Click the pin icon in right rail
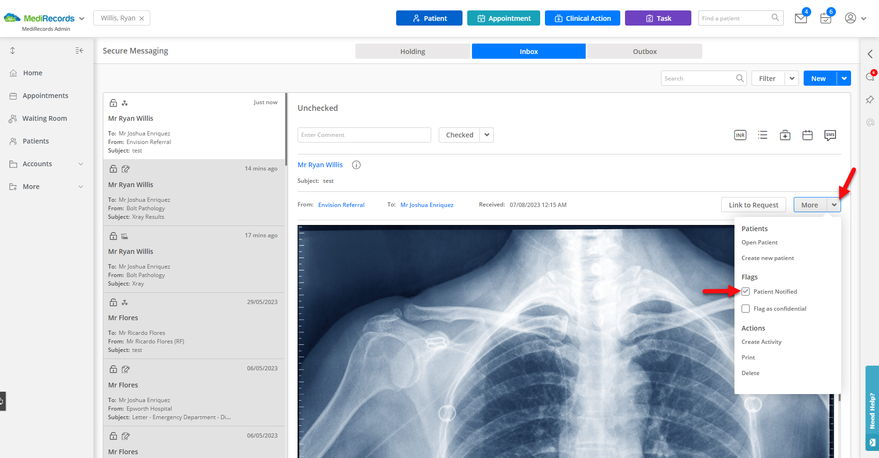 click(870, 99)
